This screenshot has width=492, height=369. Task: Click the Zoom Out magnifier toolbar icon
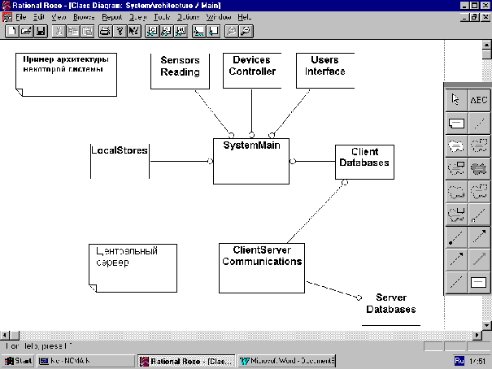click(x=245, y=31)
